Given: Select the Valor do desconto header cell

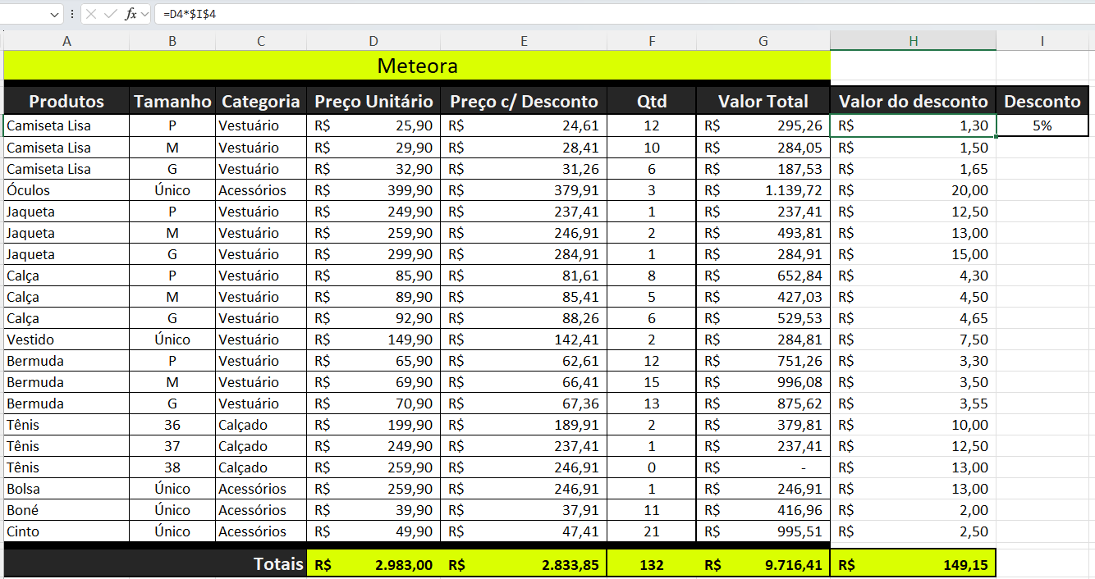Looking at the screenshot, I should point(913,101).
